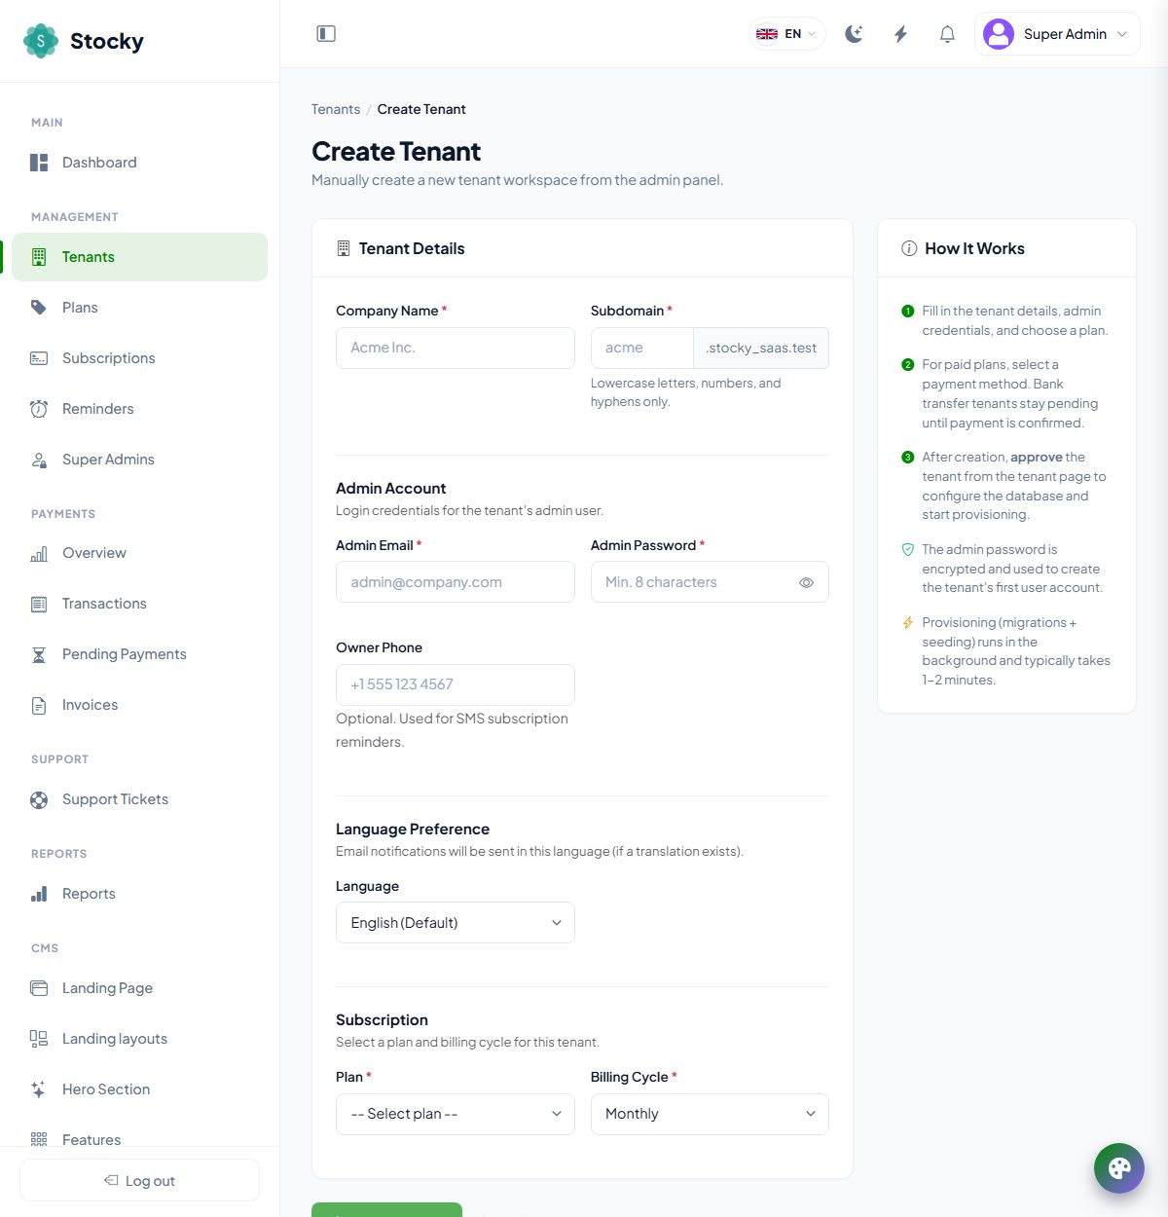Image resolution: width=1168 pixels, height=1217 pixels.
Task: Open Transactions in the sidebar
Action: click(x=139, y=604)
